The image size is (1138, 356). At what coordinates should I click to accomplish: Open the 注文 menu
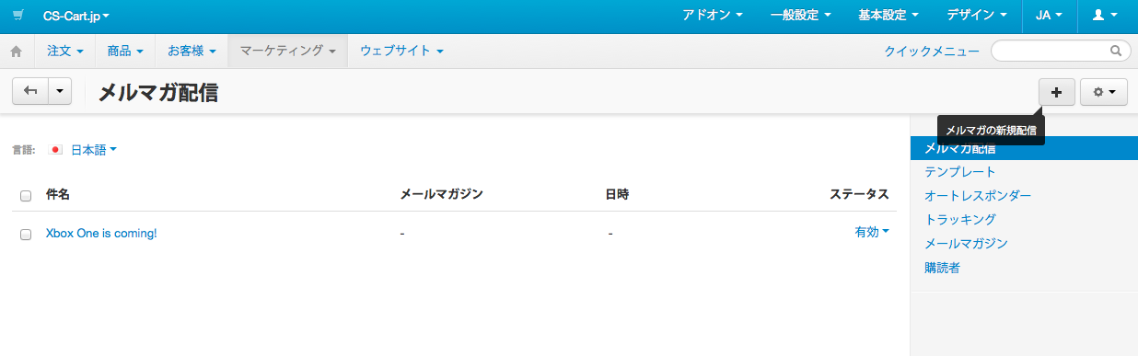pos(65,51)
